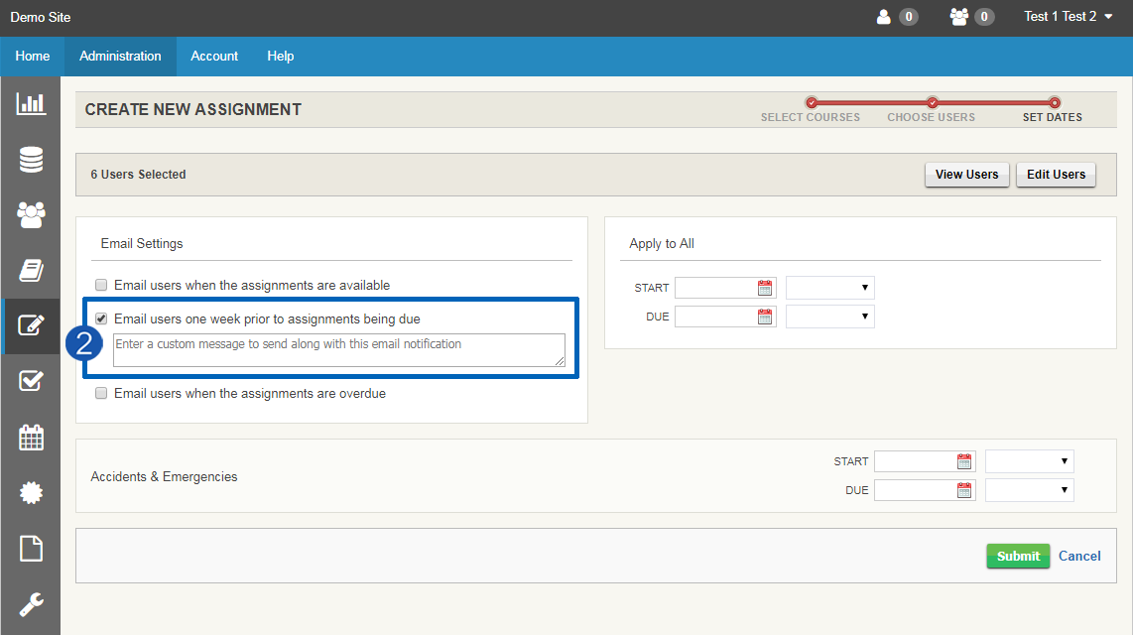
Task: Click the custom message text box
Action: pos(338,349)
